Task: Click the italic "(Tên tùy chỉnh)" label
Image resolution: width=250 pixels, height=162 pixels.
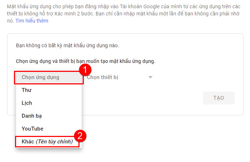Action: coord(54,142)
